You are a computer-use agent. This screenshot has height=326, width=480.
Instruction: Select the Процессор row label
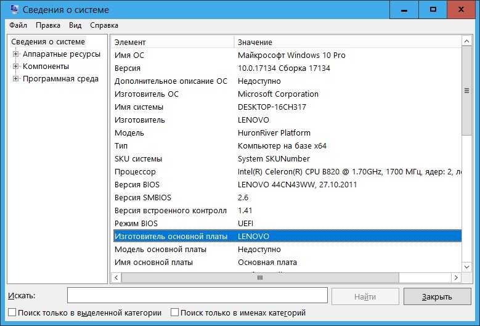(x=135, y=172)
